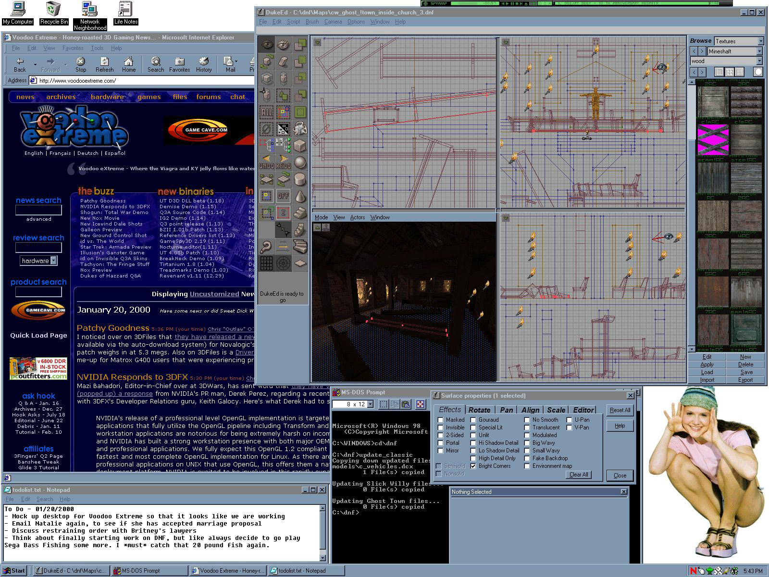Click the REDO icon in DukeEd toolbox

284,162
